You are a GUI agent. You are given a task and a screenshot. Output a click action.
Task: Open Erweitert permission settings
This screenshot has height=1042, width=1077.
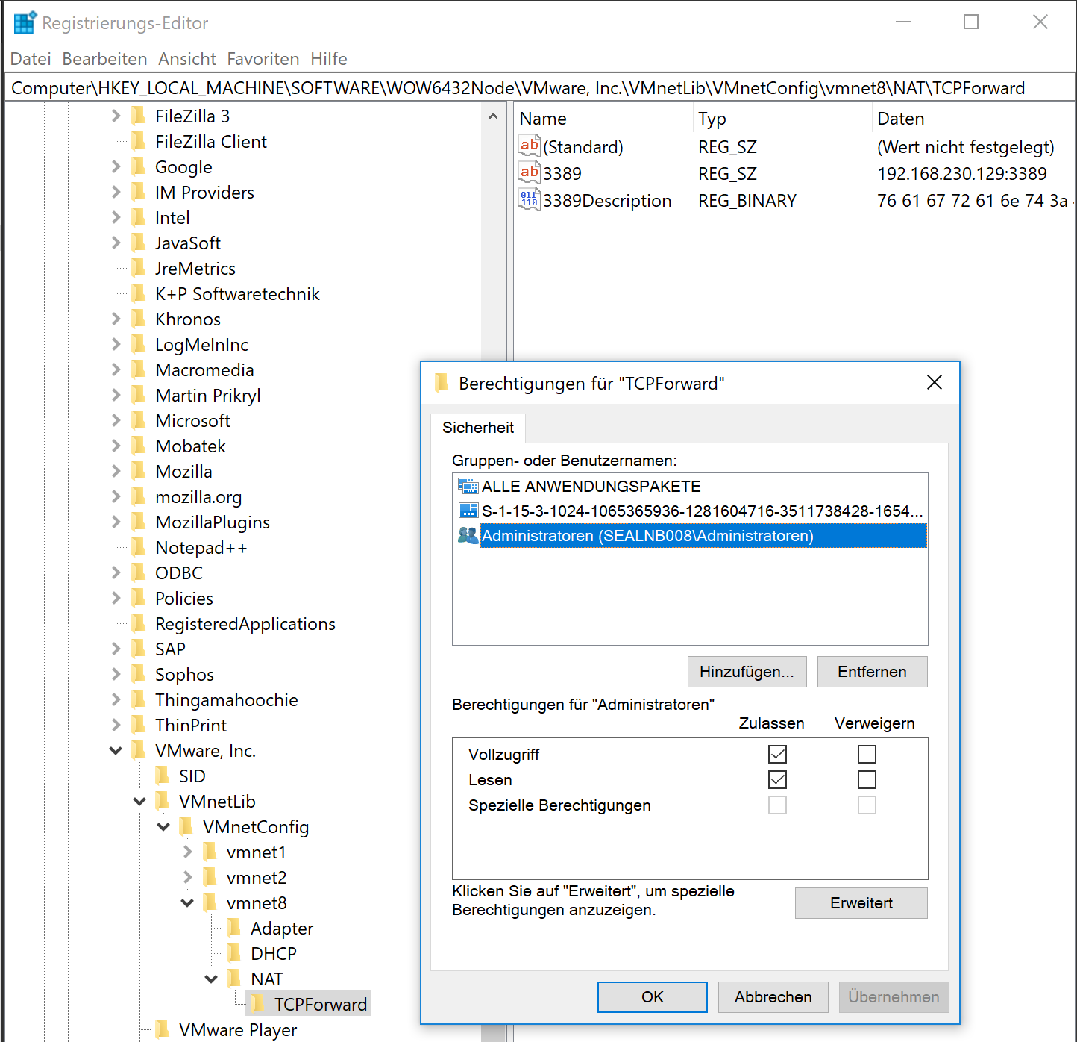861,902
